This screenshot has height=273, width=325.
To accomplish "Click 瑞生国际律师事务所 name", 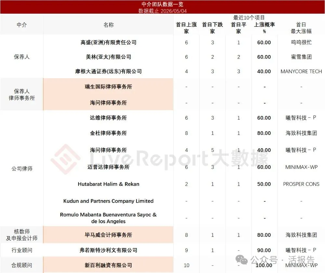I will pos(109,87).
